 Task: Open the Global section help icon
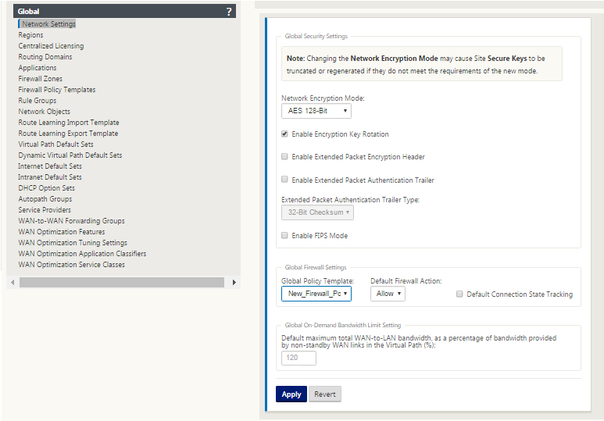229,12
